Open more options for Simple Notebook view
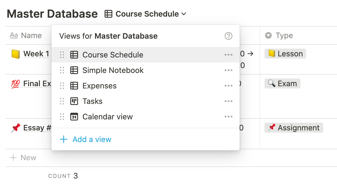 pos(228,70)
